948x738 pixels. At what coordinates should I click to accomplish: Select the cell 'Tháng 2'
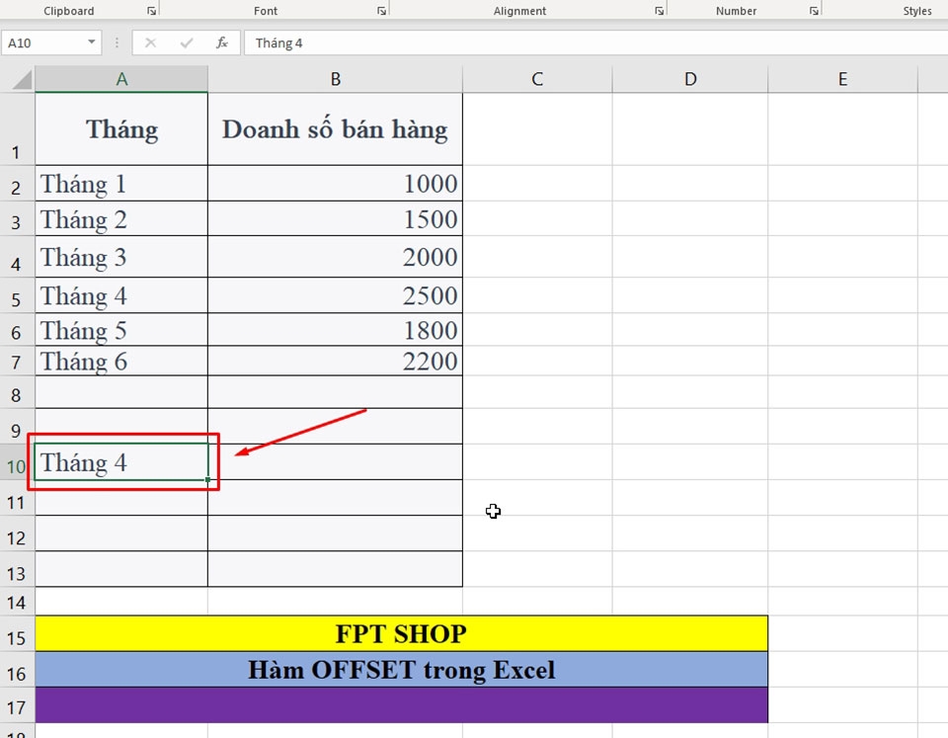pos(121,218)
